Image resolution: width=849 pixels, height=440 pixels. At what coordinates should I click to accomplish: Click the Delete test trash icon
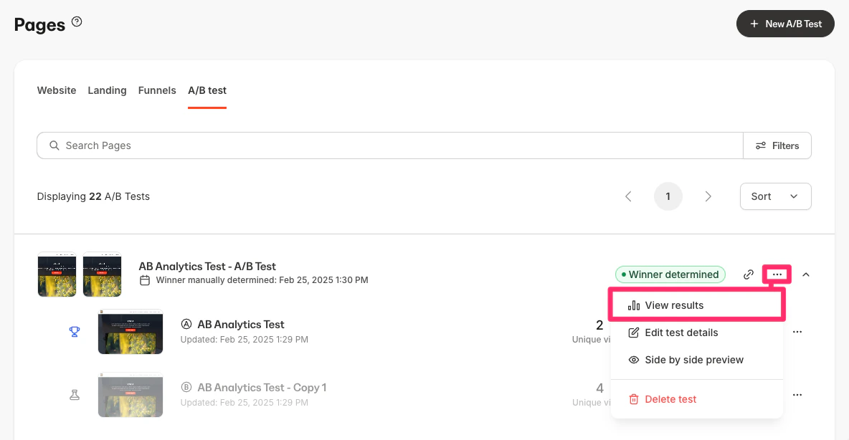coord(634,399)
